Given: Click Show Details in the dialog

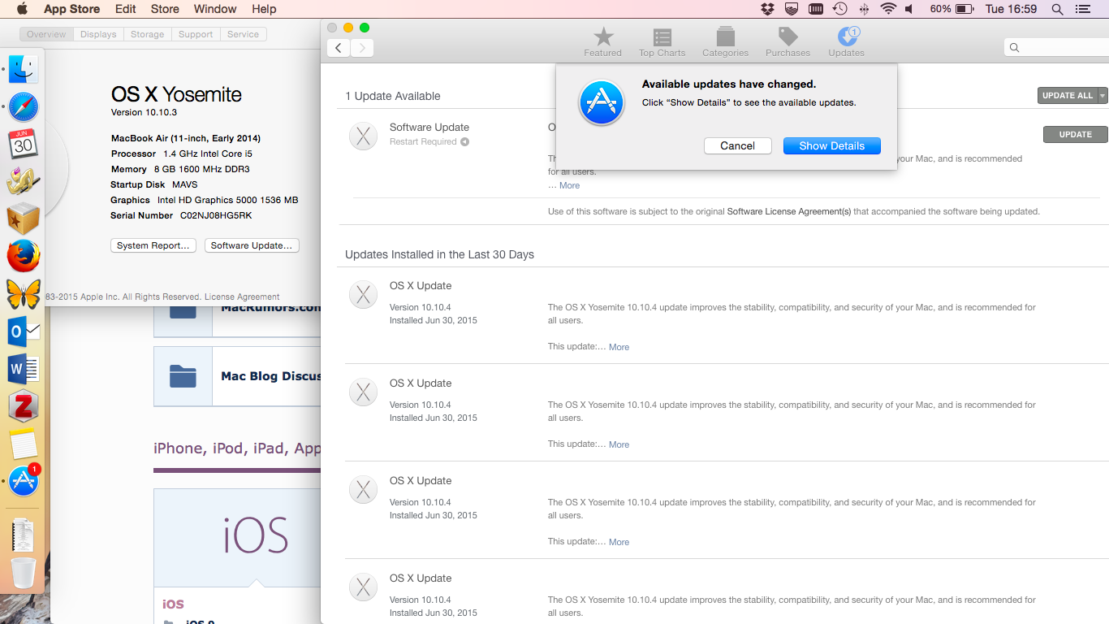Looking at the screenshot, I should (x=832, y=145).
